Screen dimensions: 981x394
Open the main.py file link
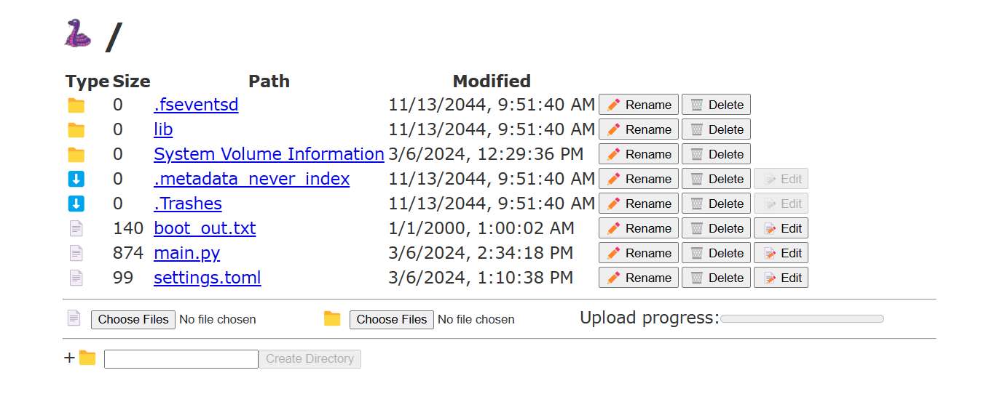(186, 253)
